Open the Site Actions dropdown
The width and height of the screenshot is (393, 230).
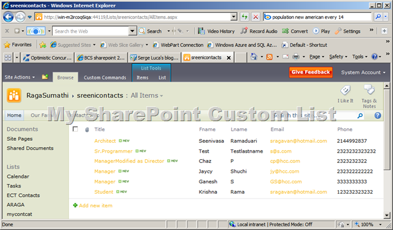tap(20, 77)
